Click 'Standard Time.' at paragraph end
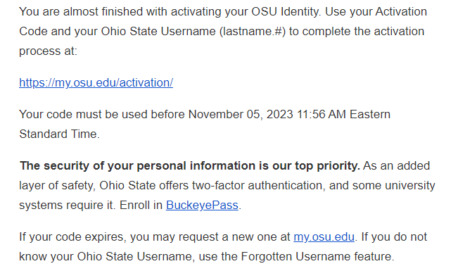The height and width of the screenshot is (278, 458). coord(59,134)
